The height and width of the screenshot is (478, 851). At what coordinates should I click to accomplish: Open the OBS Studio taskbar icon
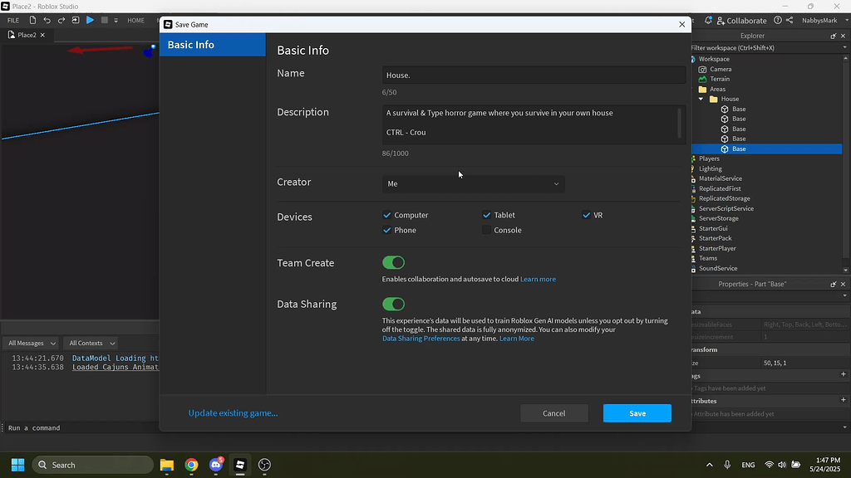[264, 465]
